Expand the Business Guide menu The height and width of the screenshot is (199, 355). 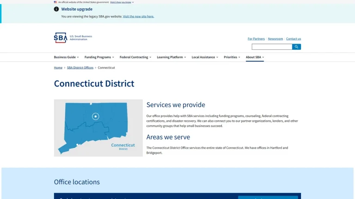(67, 57)
